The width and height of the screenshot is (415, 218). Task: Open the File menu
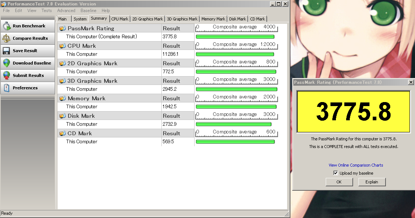click(6, 11)
